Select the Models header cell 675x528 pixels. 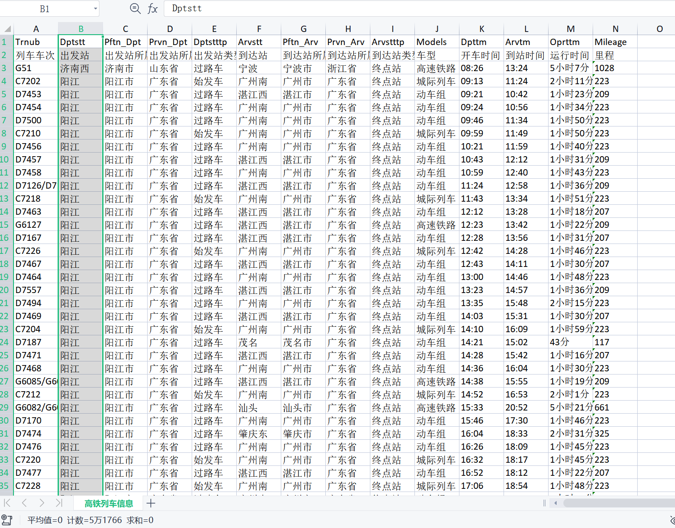pyautogui.click(x=437, y=42)
